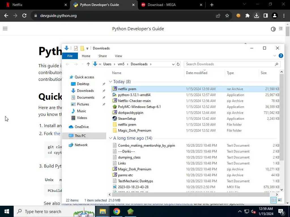Open PolyMC from the taskbar
Screen dimensions: 290x217
[x=130, y=211]
